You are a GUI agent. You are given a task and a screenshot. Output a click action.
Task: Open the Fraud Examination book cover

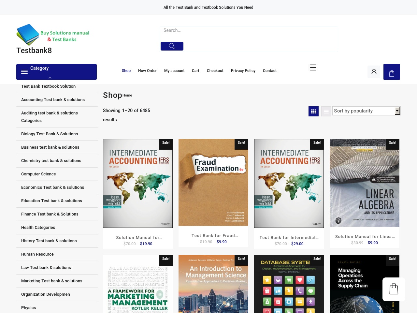coord(213,183)
